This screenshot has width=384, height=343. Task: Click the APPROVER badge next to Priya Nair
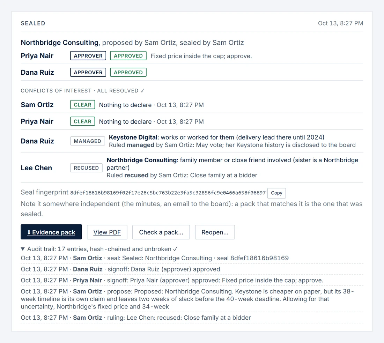click(x=88, y=56)
